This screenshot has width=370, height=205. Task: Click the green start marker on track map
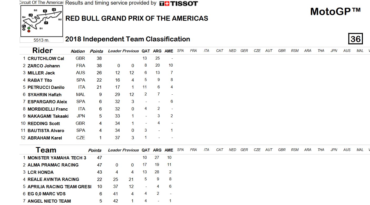[x=29, y=28]
